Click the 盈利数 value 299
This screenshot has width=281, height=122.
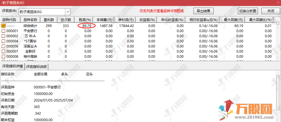pyautogui.click(x=49, y=26)
